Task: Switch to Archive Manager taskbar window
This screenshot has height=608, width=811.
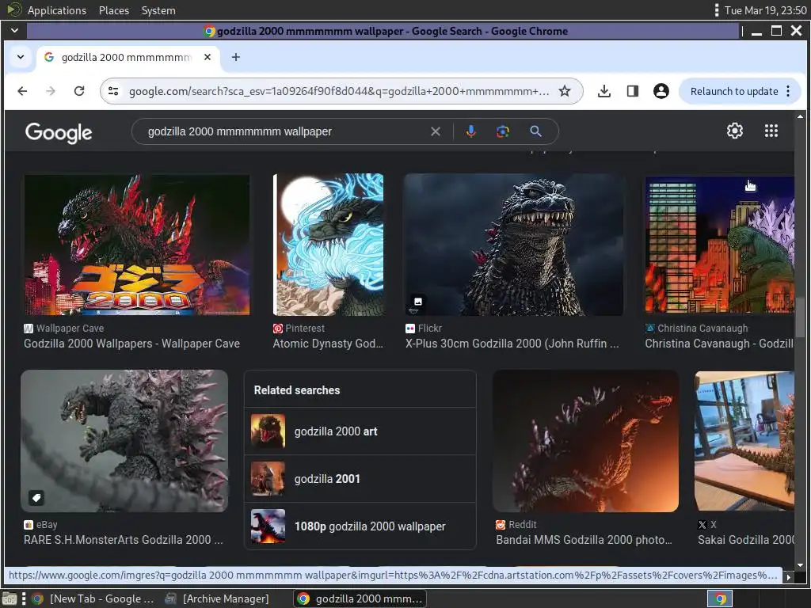Action: pyautogui.click(x=217, y=598)
